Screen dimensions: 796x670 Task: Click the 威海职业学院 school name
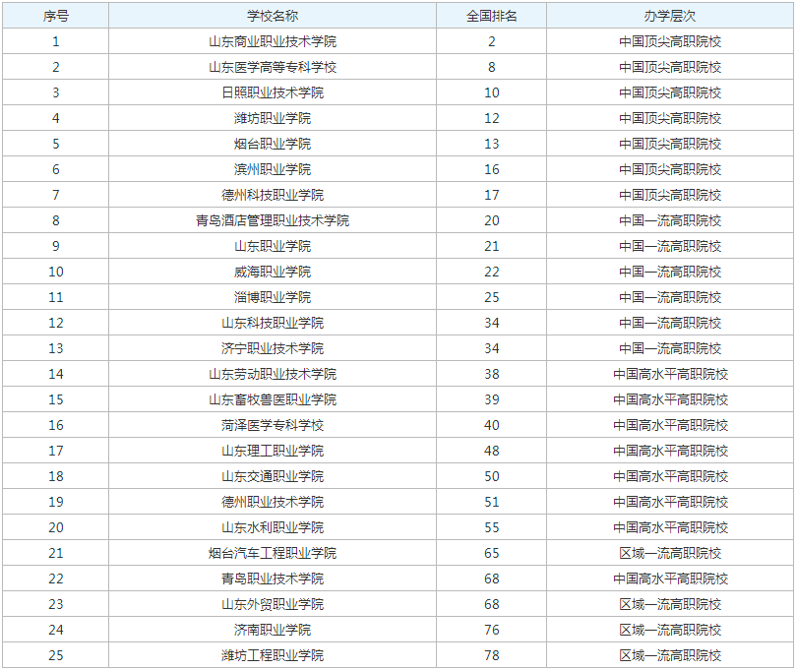pos(273,272)
